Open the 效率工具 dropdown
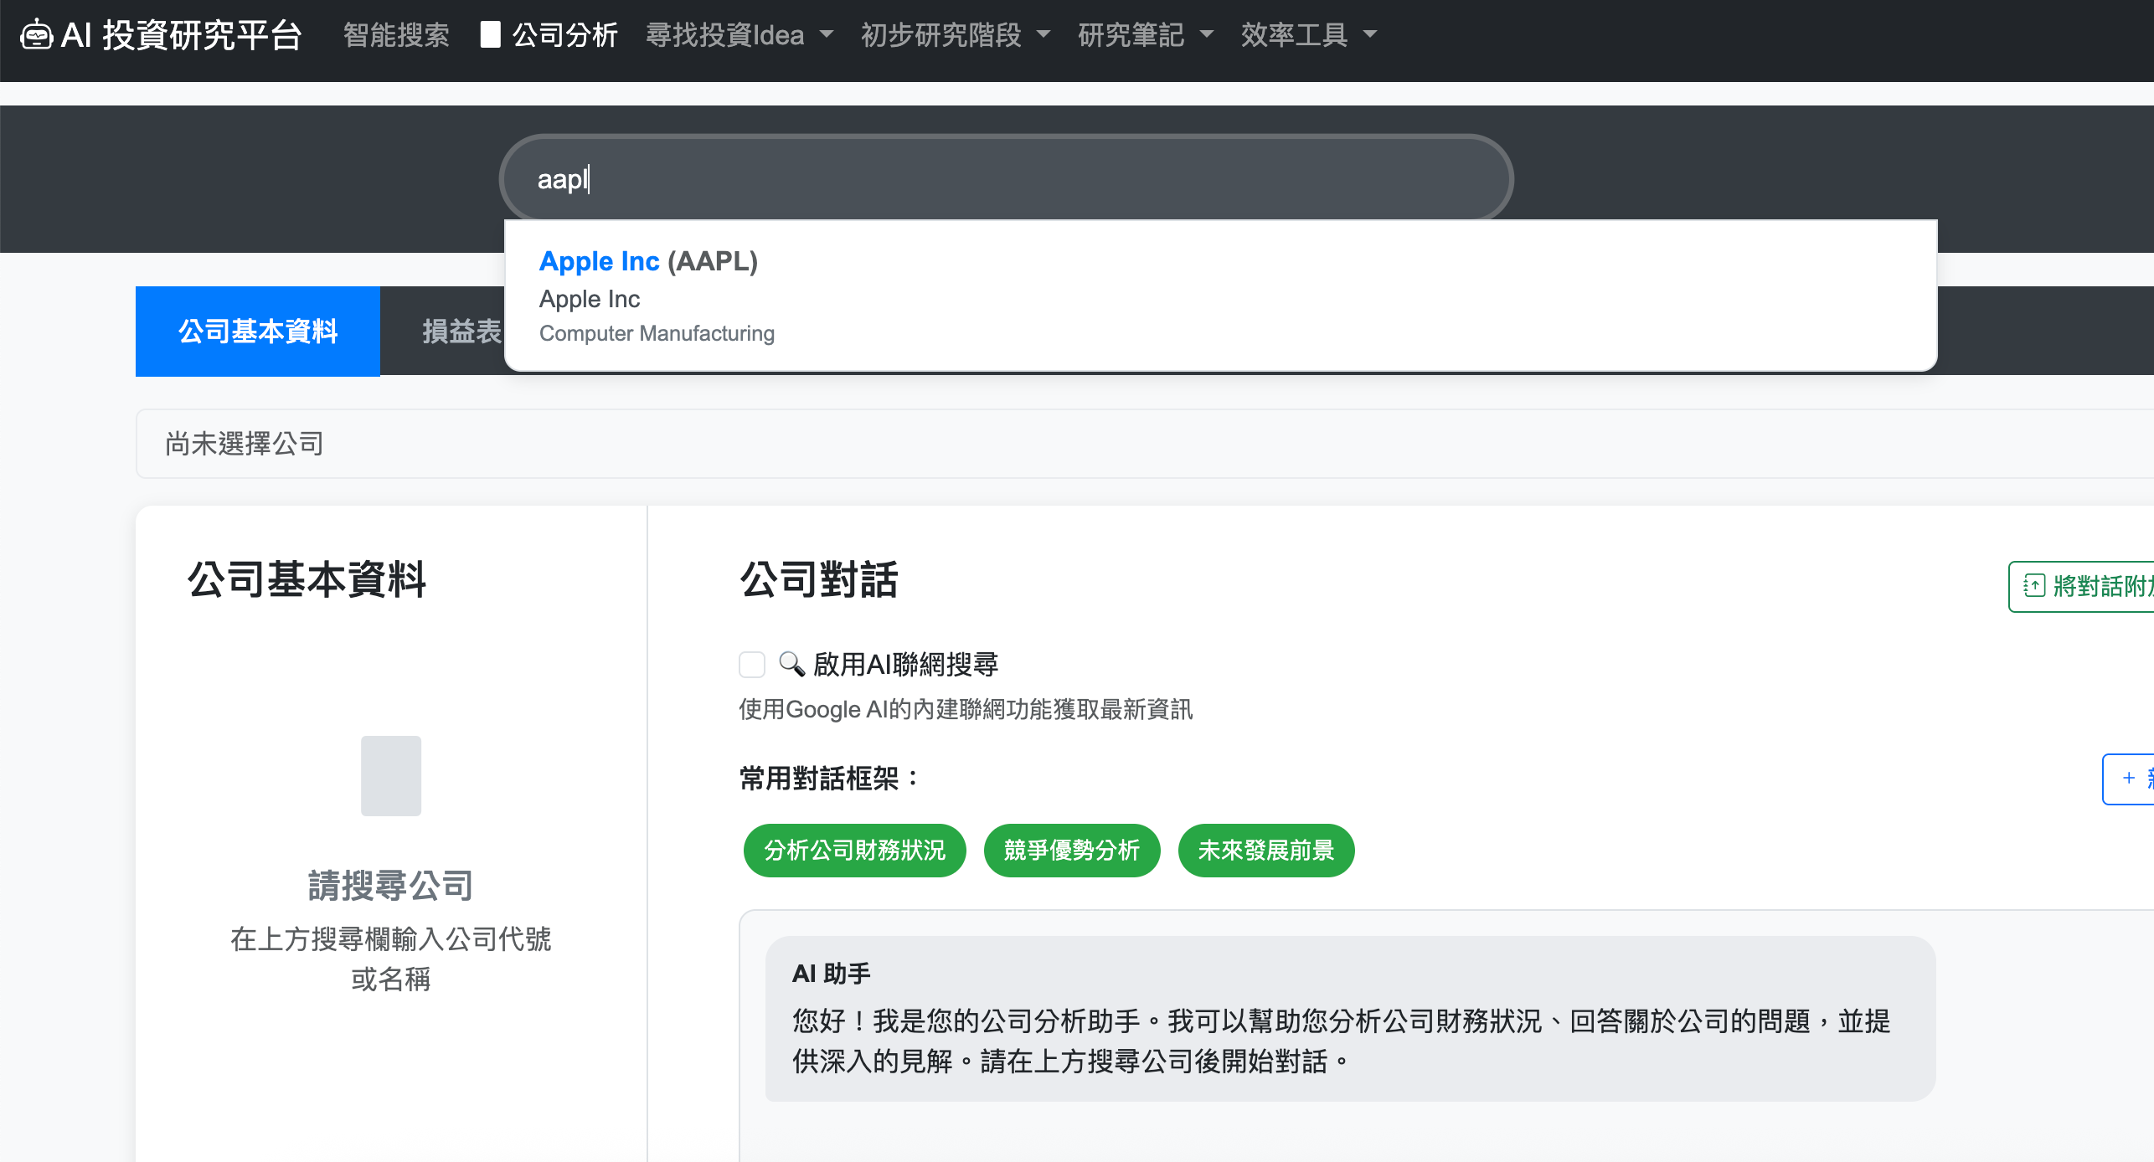 pos(1308,35)
